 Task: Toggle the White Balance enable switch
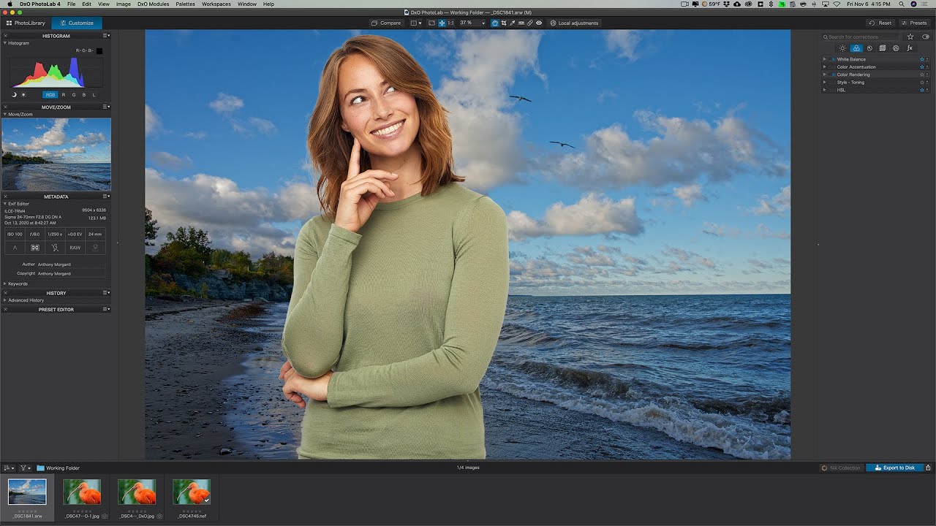click(x=834, y=59)
